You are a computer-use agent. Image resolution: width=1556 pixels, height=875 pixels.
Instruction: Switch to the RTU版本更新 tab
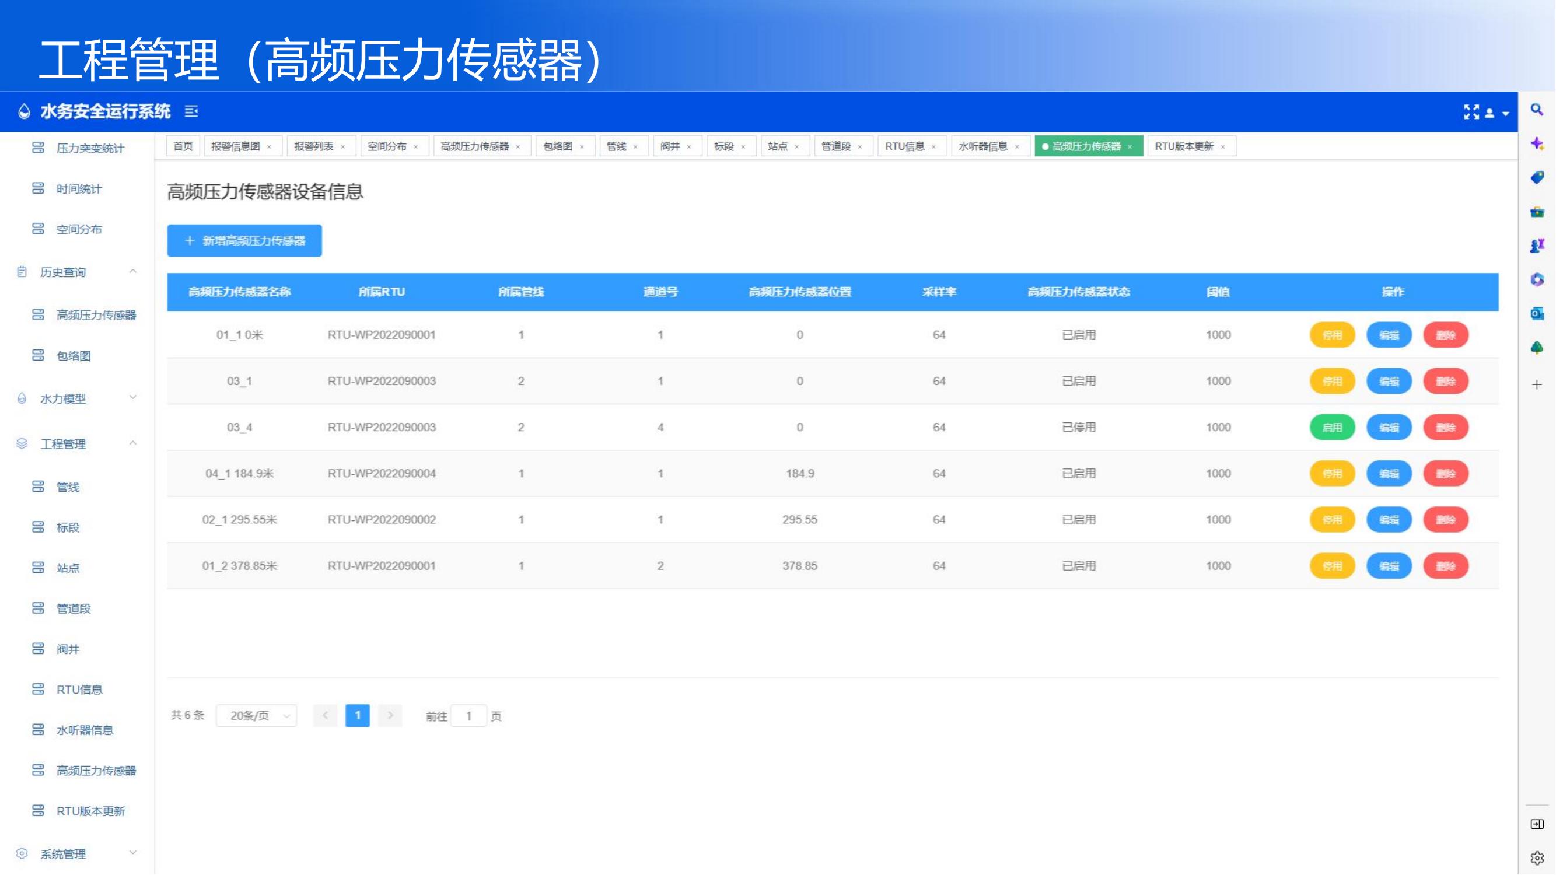pyautogui.click(x=1183, y=146)
